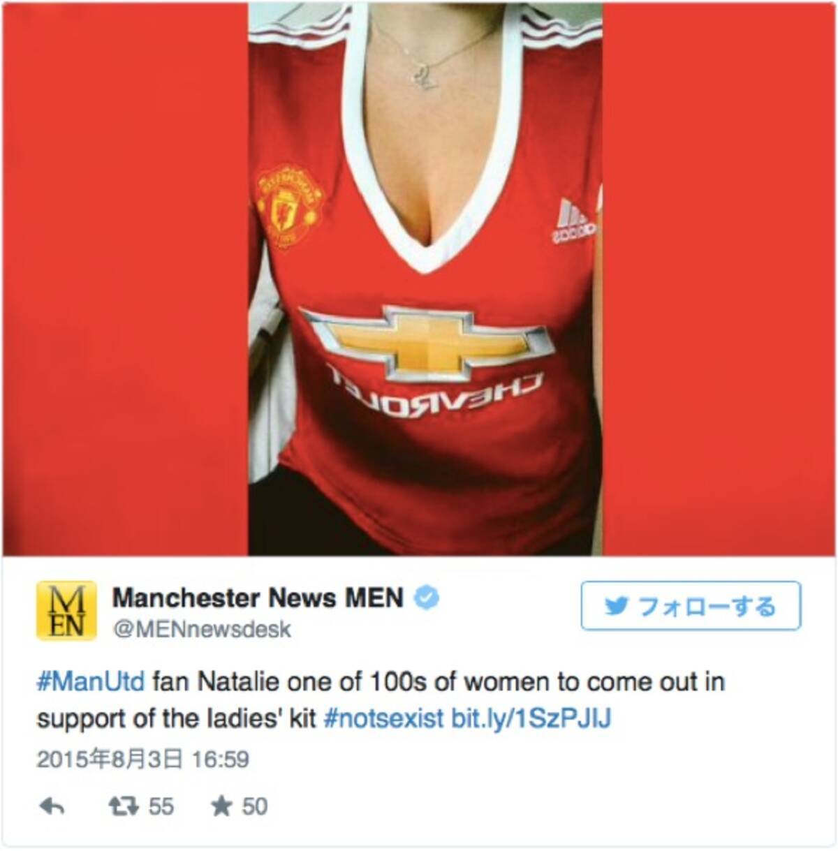
Task: Open the #ManUtd hashtag
Action: coord(91,681)
